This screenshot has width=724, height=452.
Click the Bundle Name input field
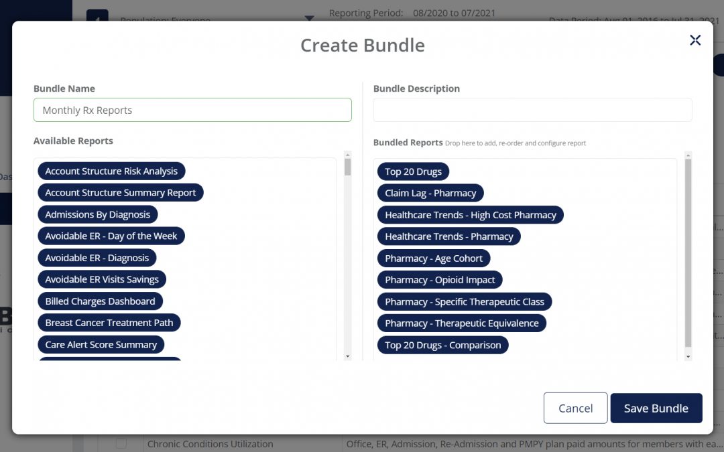pyautogui.click(x=192, y=110)
